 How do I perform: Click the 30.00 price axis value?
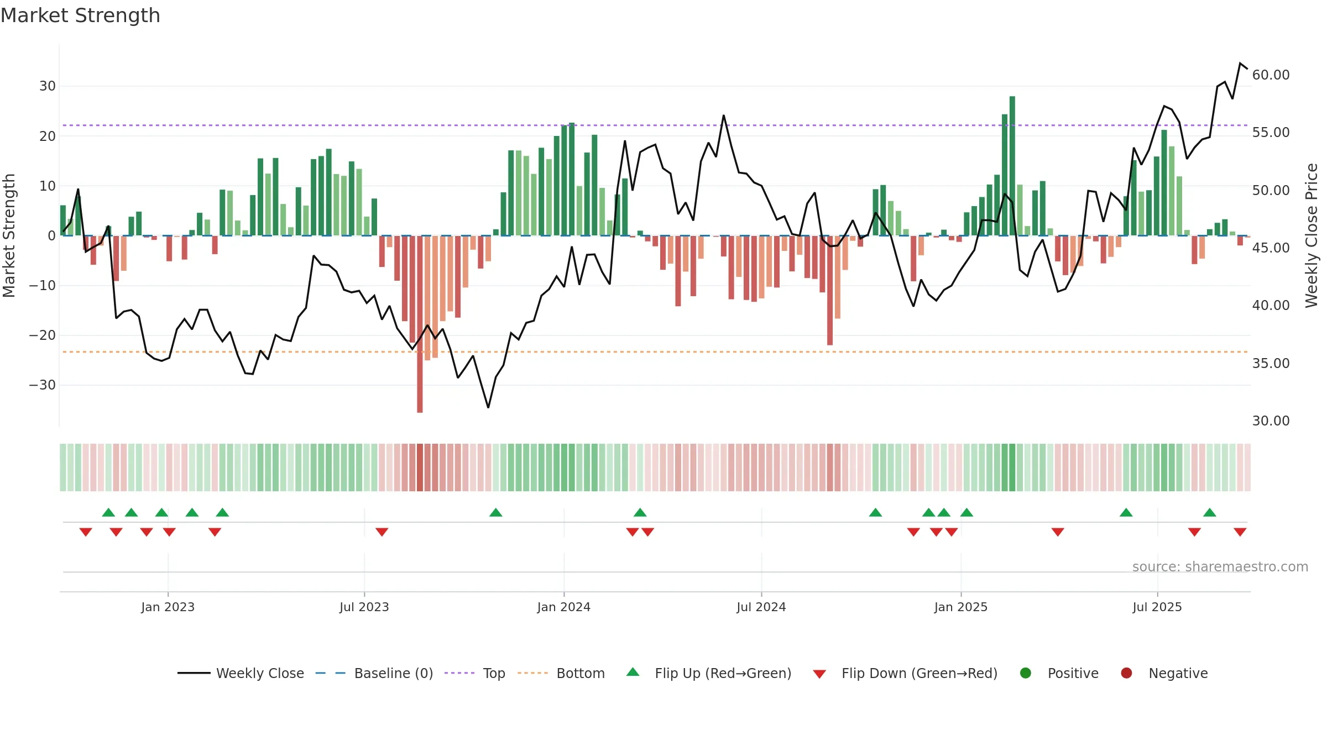click(x=1271, y=421)
